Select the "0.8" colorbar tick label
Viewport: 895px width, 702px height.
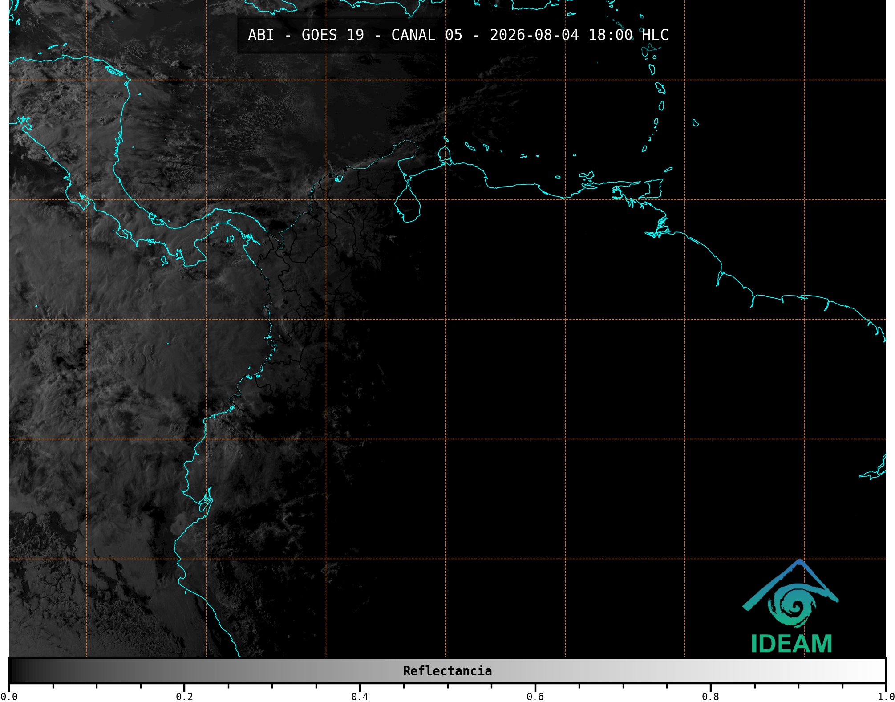click(x=710, y=696)
